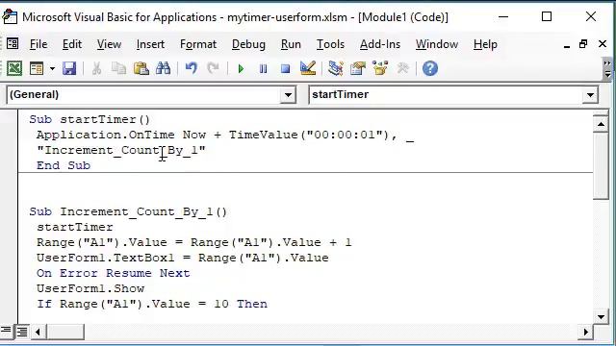616x346 pixels.
Task: Restore the inner Module1 code window
Action: 583,44
